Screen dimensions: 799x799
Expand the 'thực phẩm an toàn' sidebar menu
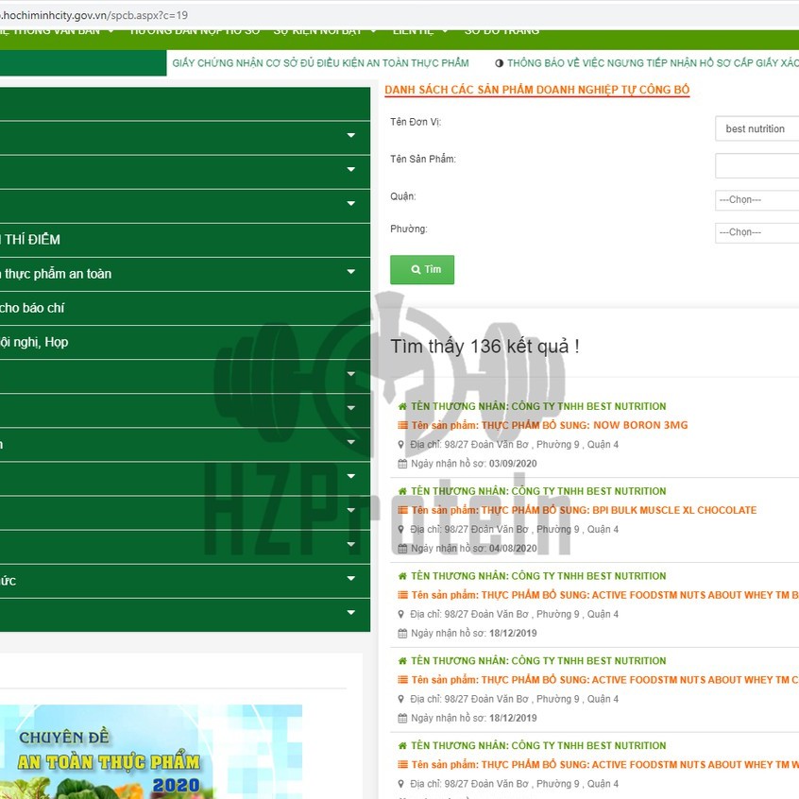tap(350, 273)
